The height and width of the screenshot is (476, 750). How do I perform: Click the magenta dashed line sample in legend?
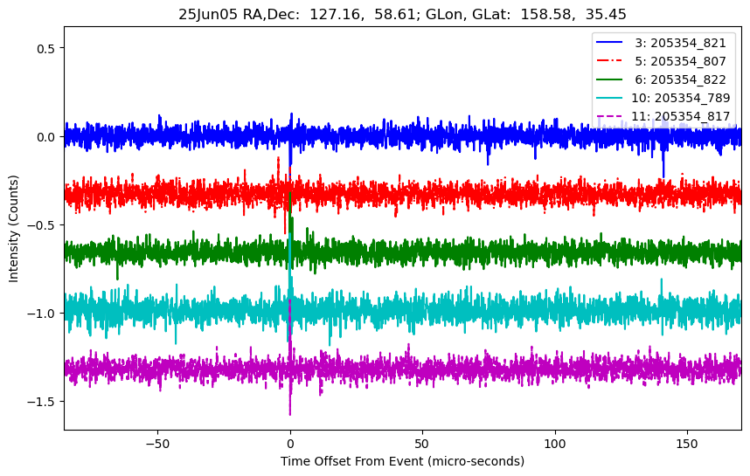click(x=609, y=115)
